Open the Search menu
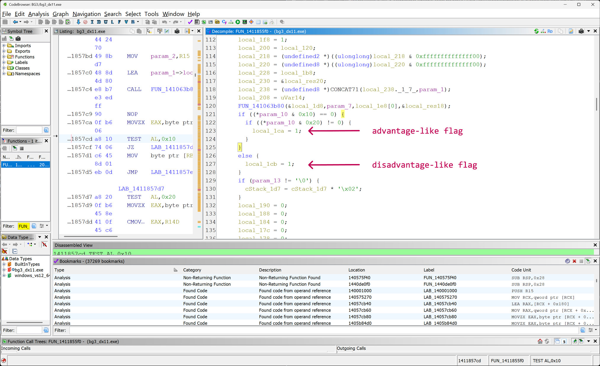Image resolution: width=600 pixels, height=366 pixels. pos(113,14)
